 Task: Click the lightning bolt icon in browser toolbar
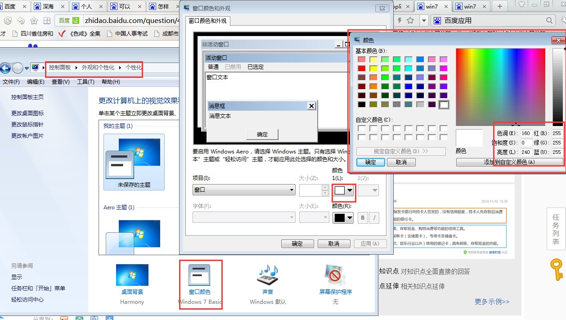[x=399, y=20]
